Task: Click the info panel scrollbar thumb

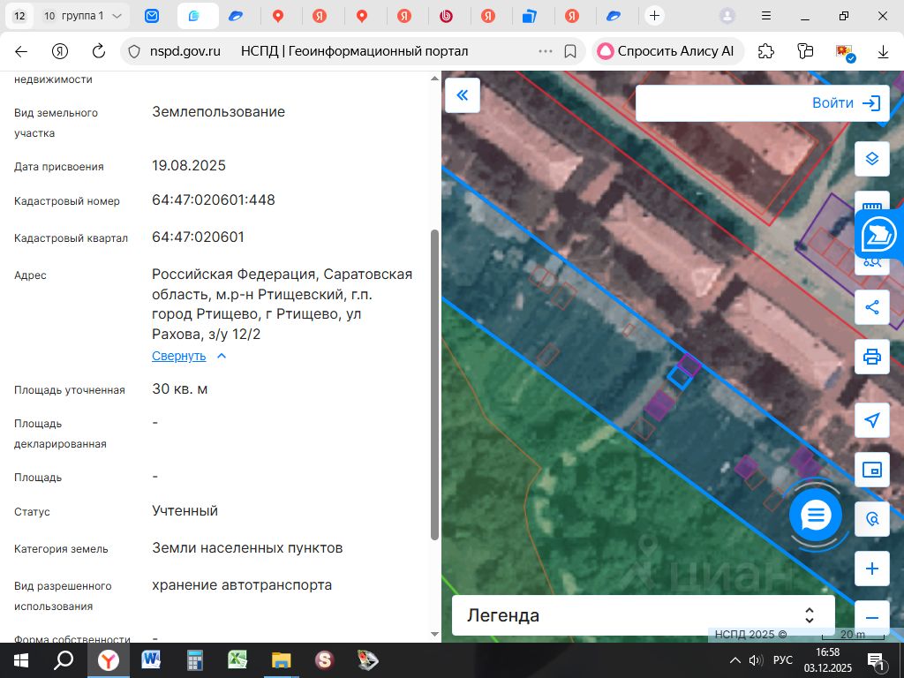Action: [x=434, y=385]
